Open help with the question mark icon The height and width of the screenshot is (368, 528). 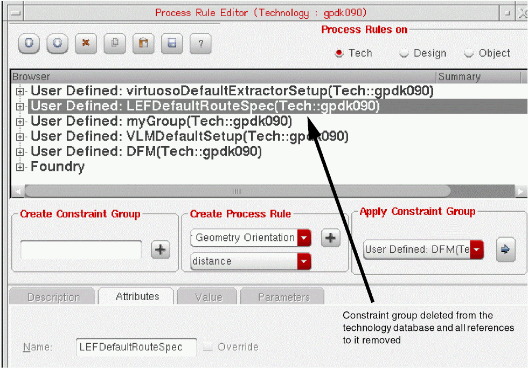[200, 44]
